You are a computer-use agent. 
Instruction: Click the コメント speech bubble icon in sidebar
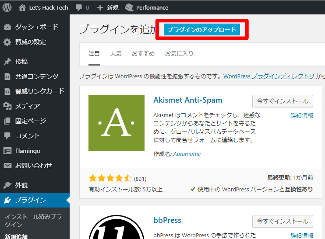[7, 136]
